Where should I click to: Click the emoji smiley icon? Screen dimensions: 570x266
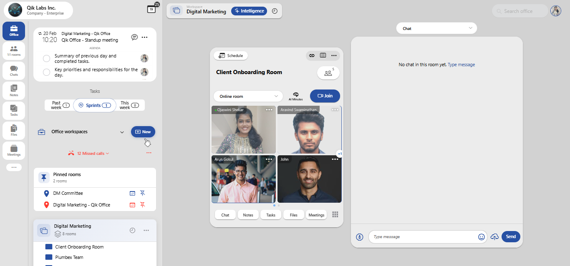482,237
